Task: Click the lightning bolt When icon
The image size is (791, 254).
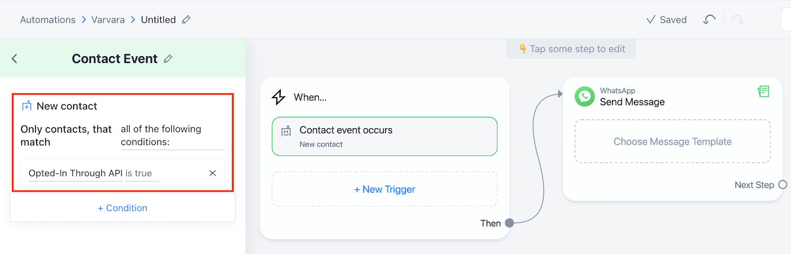Action: 278,97
